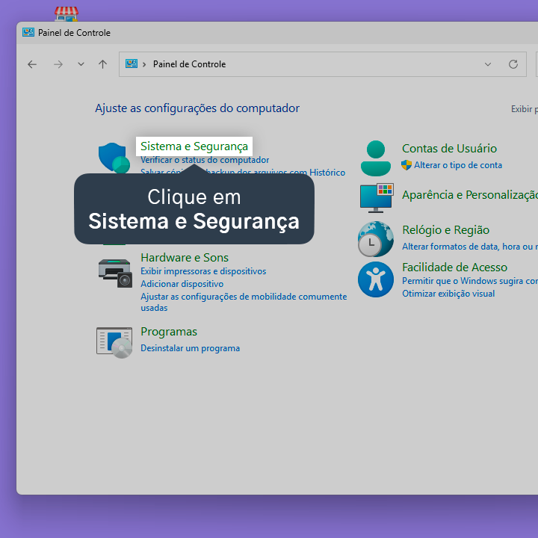538x538 pixels.
Task: Click the Contas de Usuário person icon
Action: 376,158
